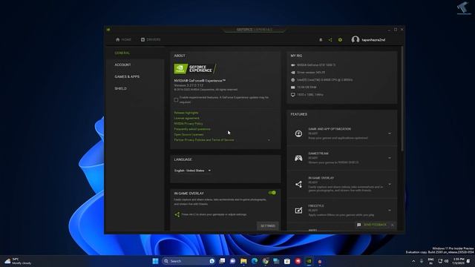Click the display monitor icon in My Rig
The image size is (475, 267).
pyautogui.click(x=293, y=95)
